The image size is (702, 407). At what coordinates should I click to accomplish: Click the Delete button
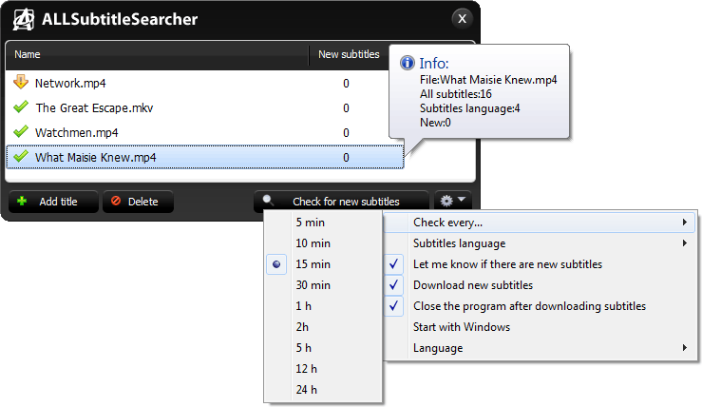click(138, 202)
